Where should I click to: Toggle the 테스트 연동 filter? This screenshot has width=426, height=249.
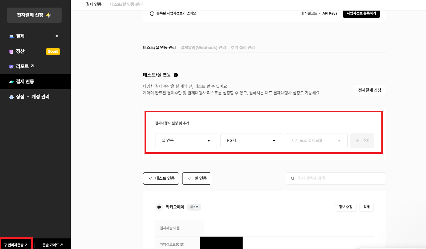click(161, 179)
